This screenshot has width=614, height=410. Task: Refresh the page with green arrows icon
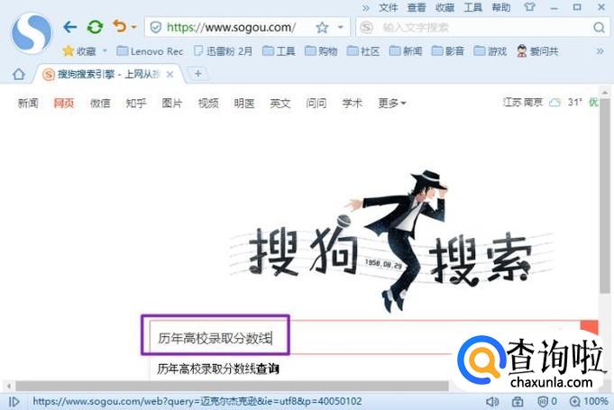click(x=95, y=27)
